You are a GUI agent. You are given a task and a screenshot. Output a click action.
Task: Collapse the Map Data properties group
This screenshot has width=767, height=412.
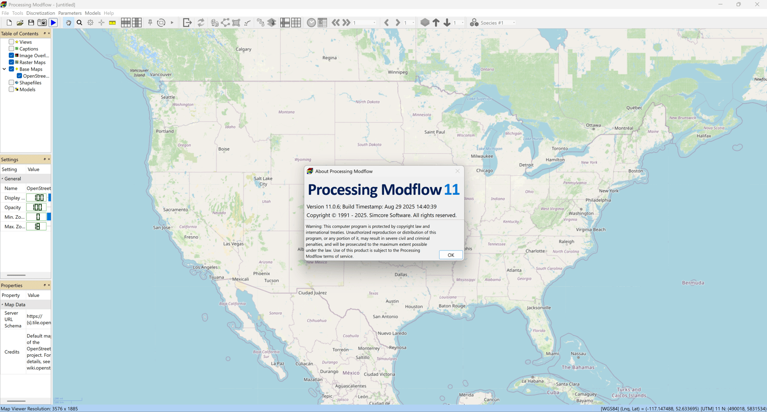point(2,305)
